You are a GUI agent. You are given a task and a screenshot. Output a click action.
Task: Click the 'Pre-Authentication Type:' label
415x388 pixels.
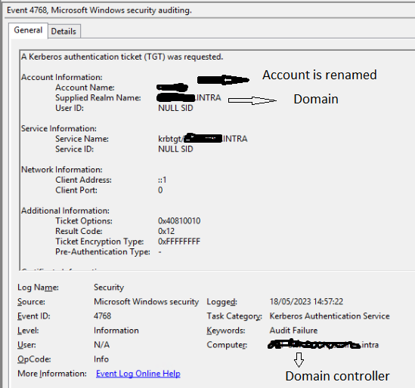coord(103,252)
